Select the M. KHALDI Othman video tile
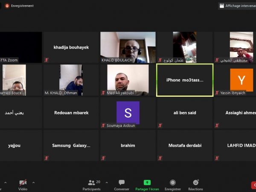 coord(71,80)
